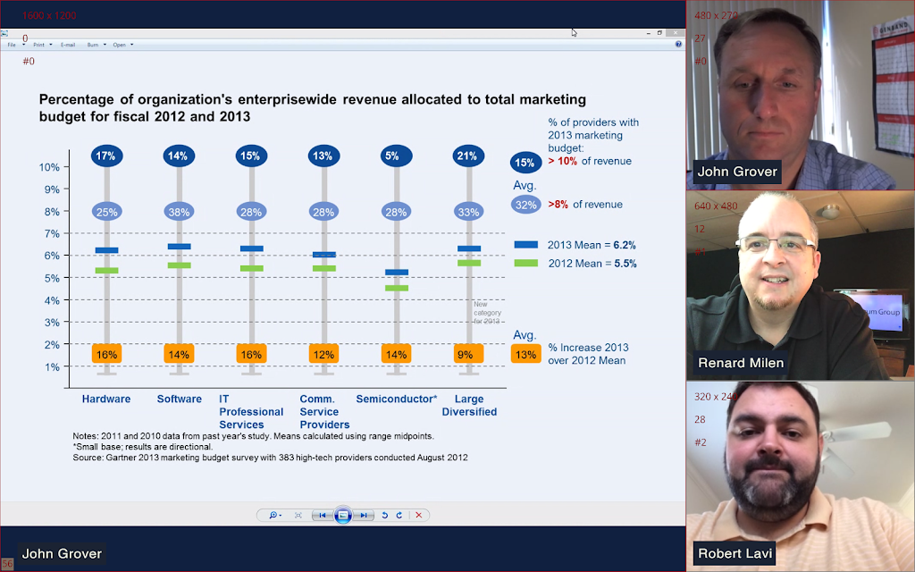
Task: Rotate image counterclockwise
Action: click(384, 516)
